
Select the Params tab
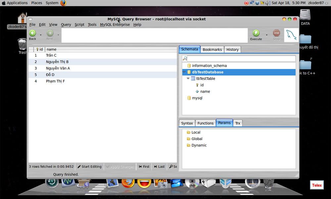pos(224,123)
